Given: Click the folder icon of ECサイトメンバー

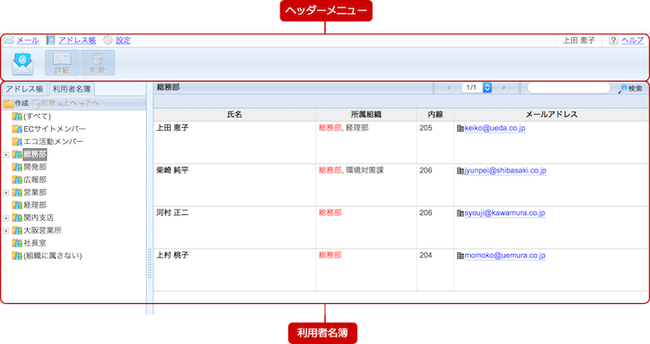Looking at the screenshot, I should (x=17, y=129).
